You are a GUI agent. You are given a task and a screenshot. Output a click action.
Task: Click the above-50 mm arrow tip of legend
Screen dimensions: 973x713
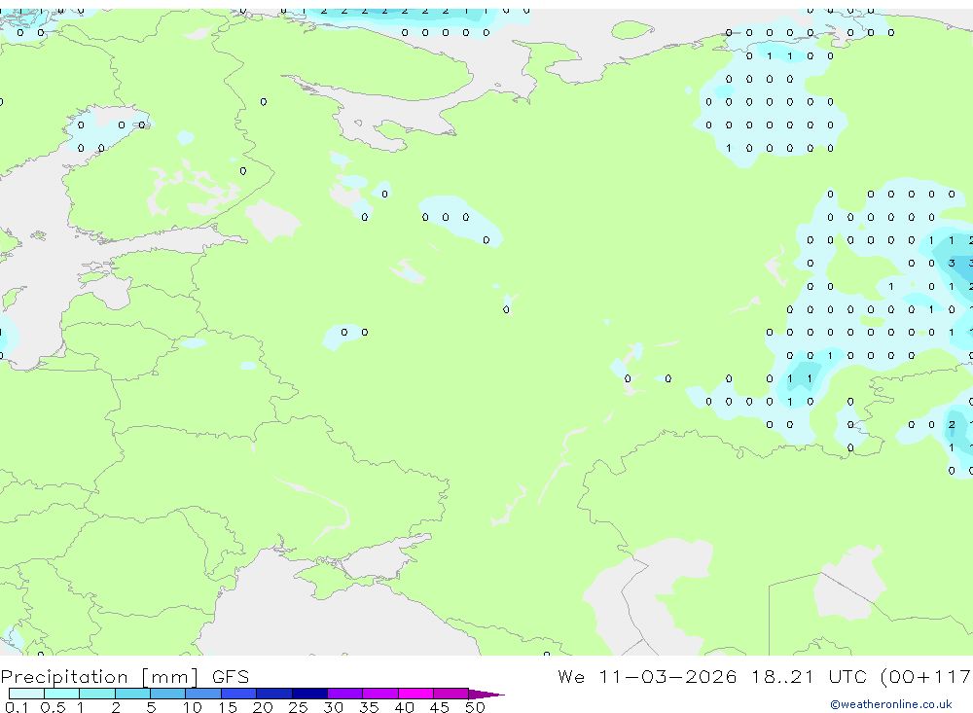point(487,695)
